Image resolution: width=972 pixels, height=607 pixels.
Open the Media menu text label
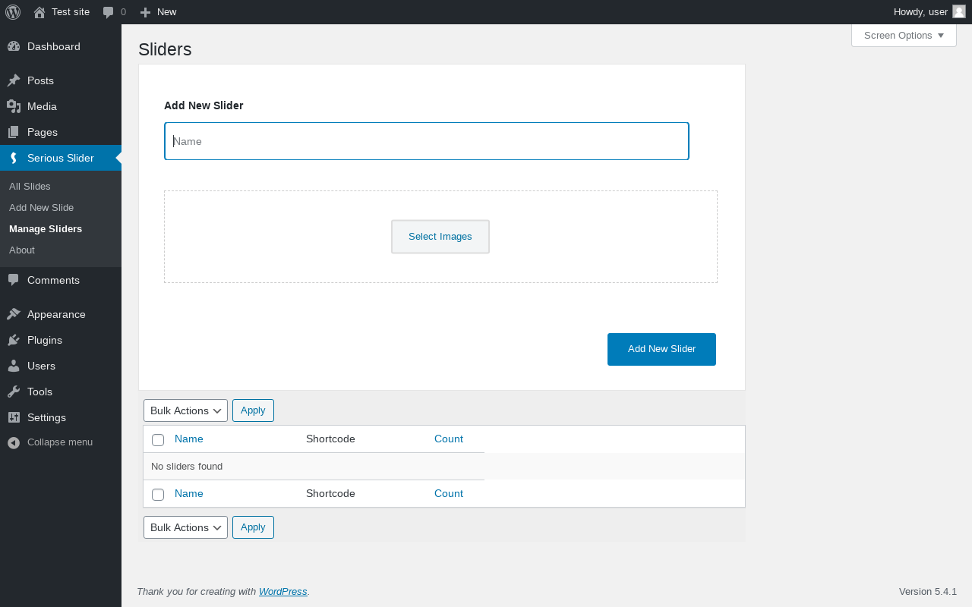click(x=42, y=106)
